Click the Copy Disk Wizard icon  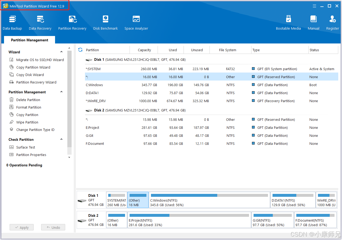click(x=11, y=75)
